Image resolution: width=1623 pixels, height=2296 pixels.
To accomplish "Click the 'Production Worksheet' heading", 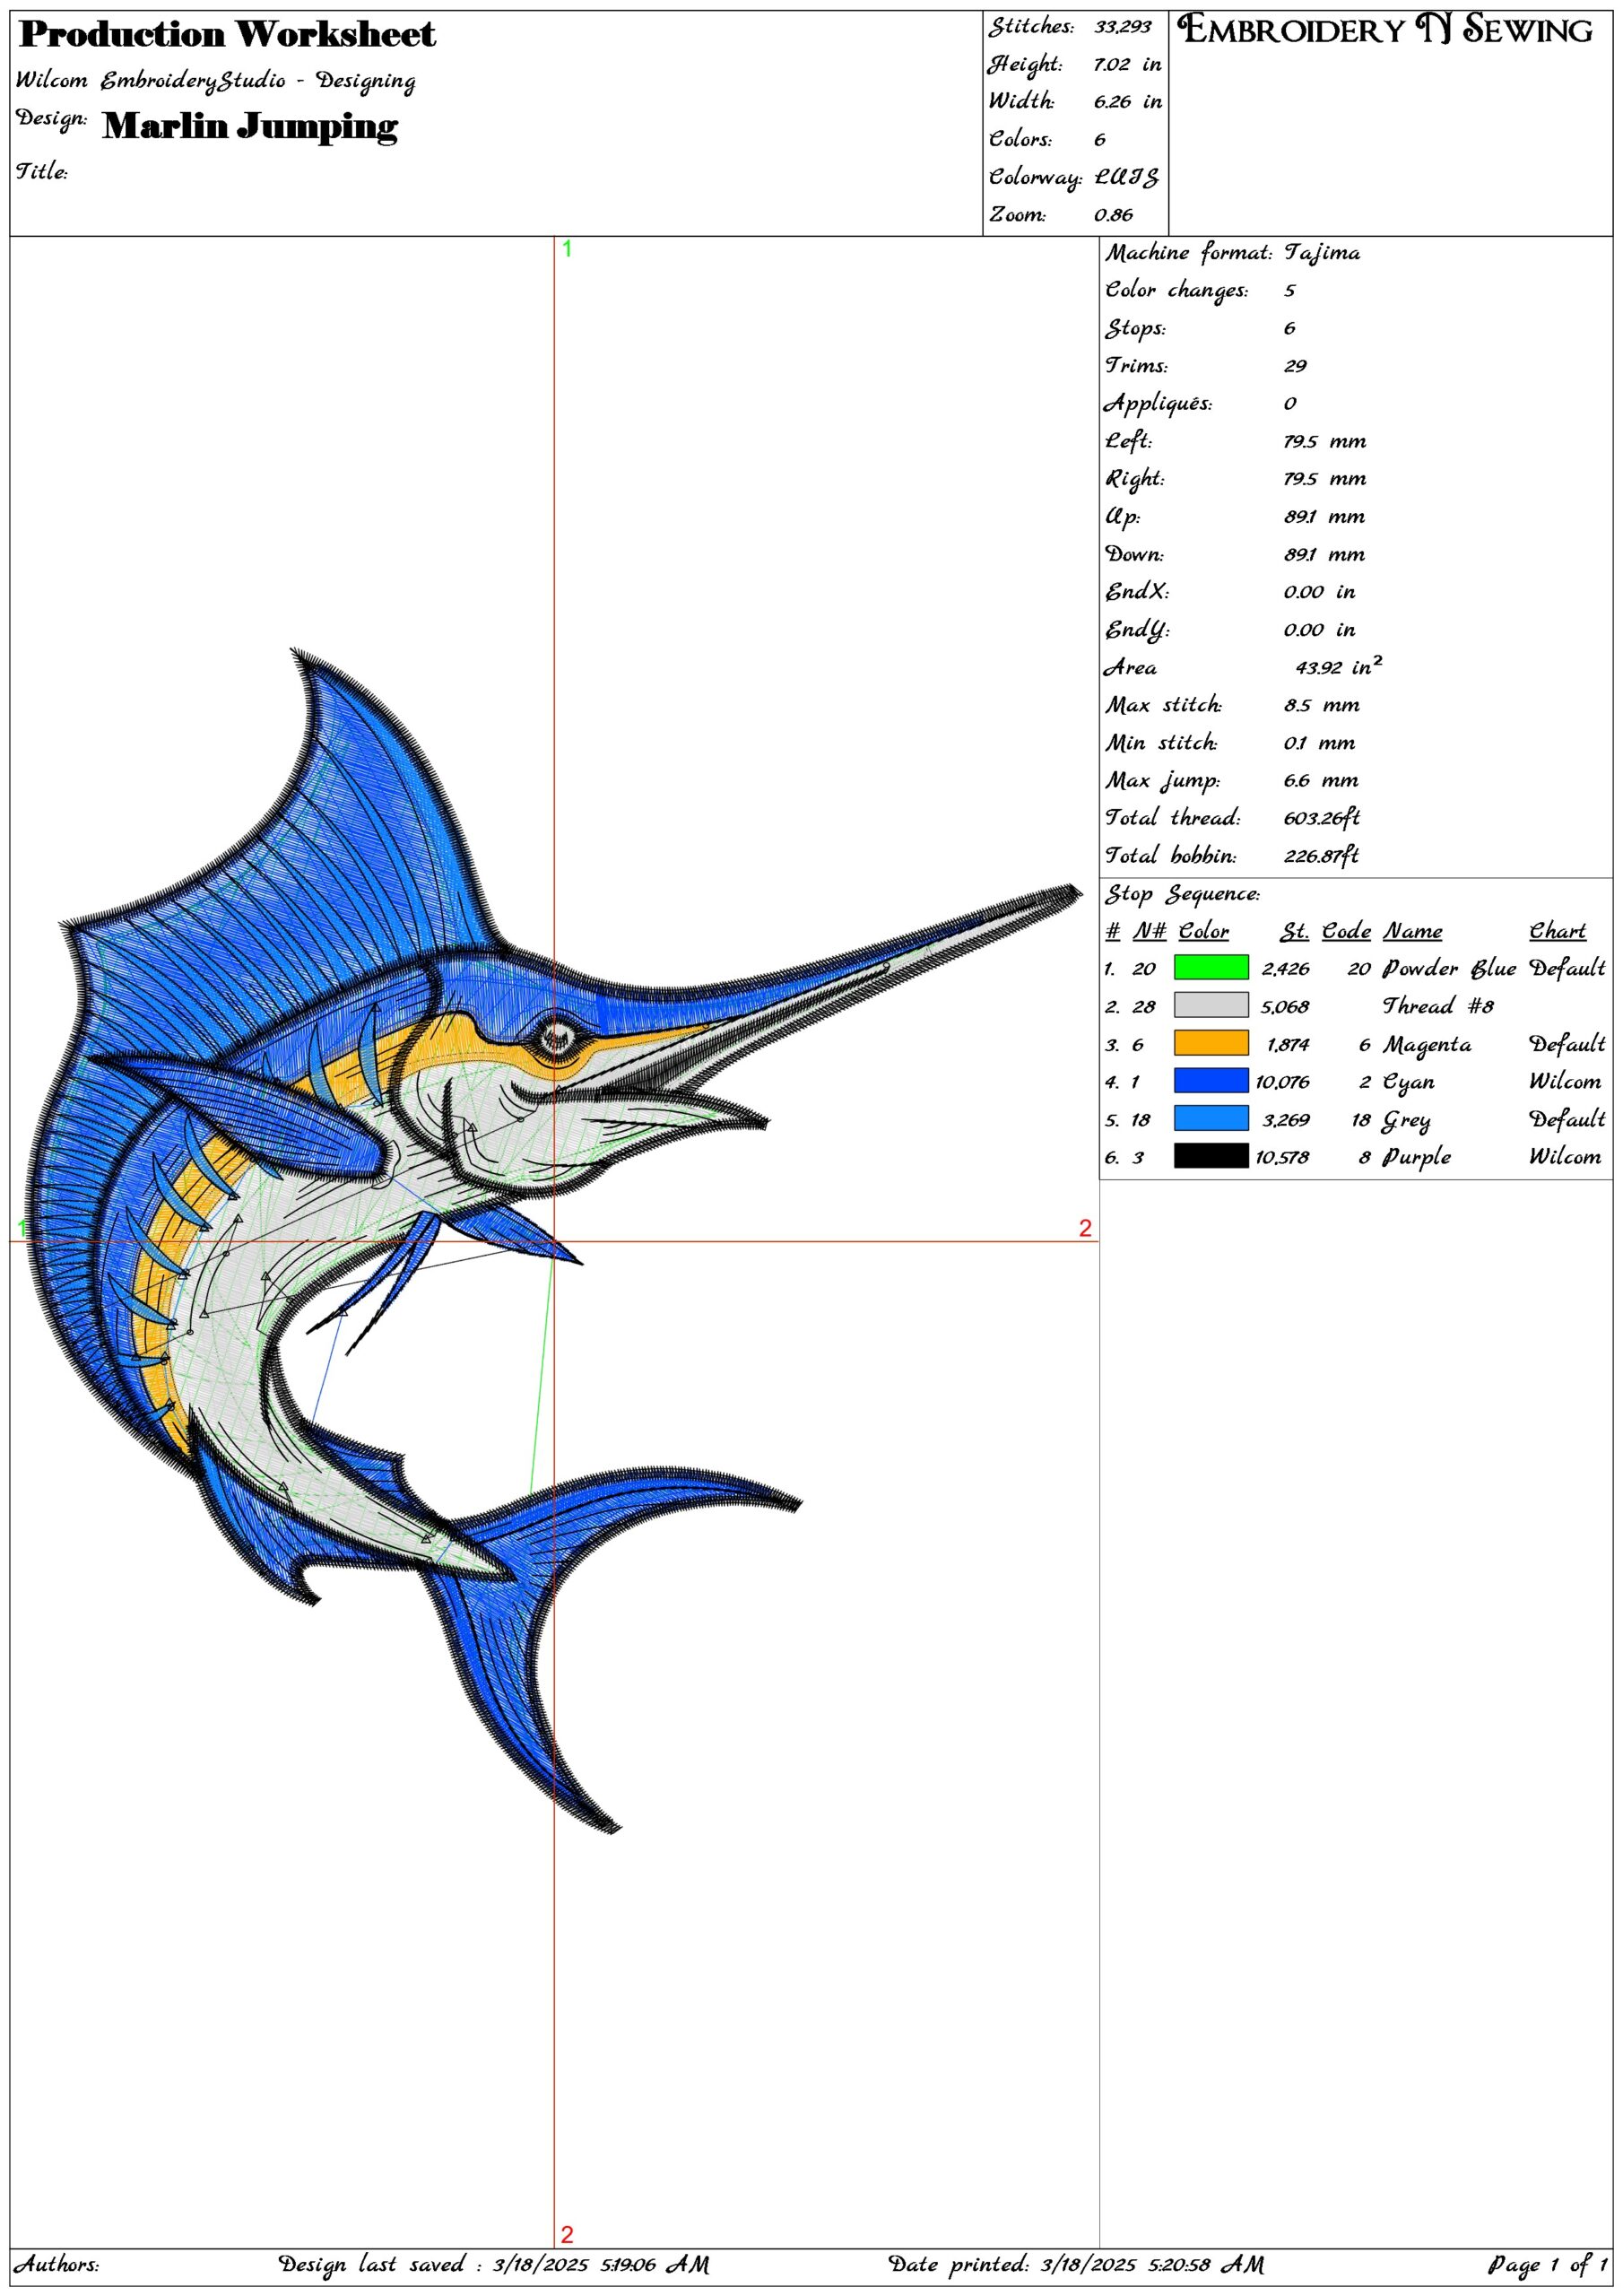I will point(227,35).
